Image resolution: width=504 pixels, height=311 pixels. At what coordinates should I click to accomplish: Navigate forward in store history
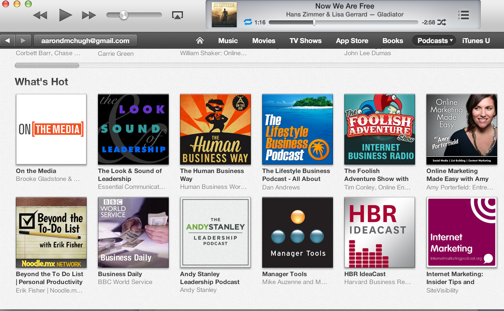click(23, 41)
